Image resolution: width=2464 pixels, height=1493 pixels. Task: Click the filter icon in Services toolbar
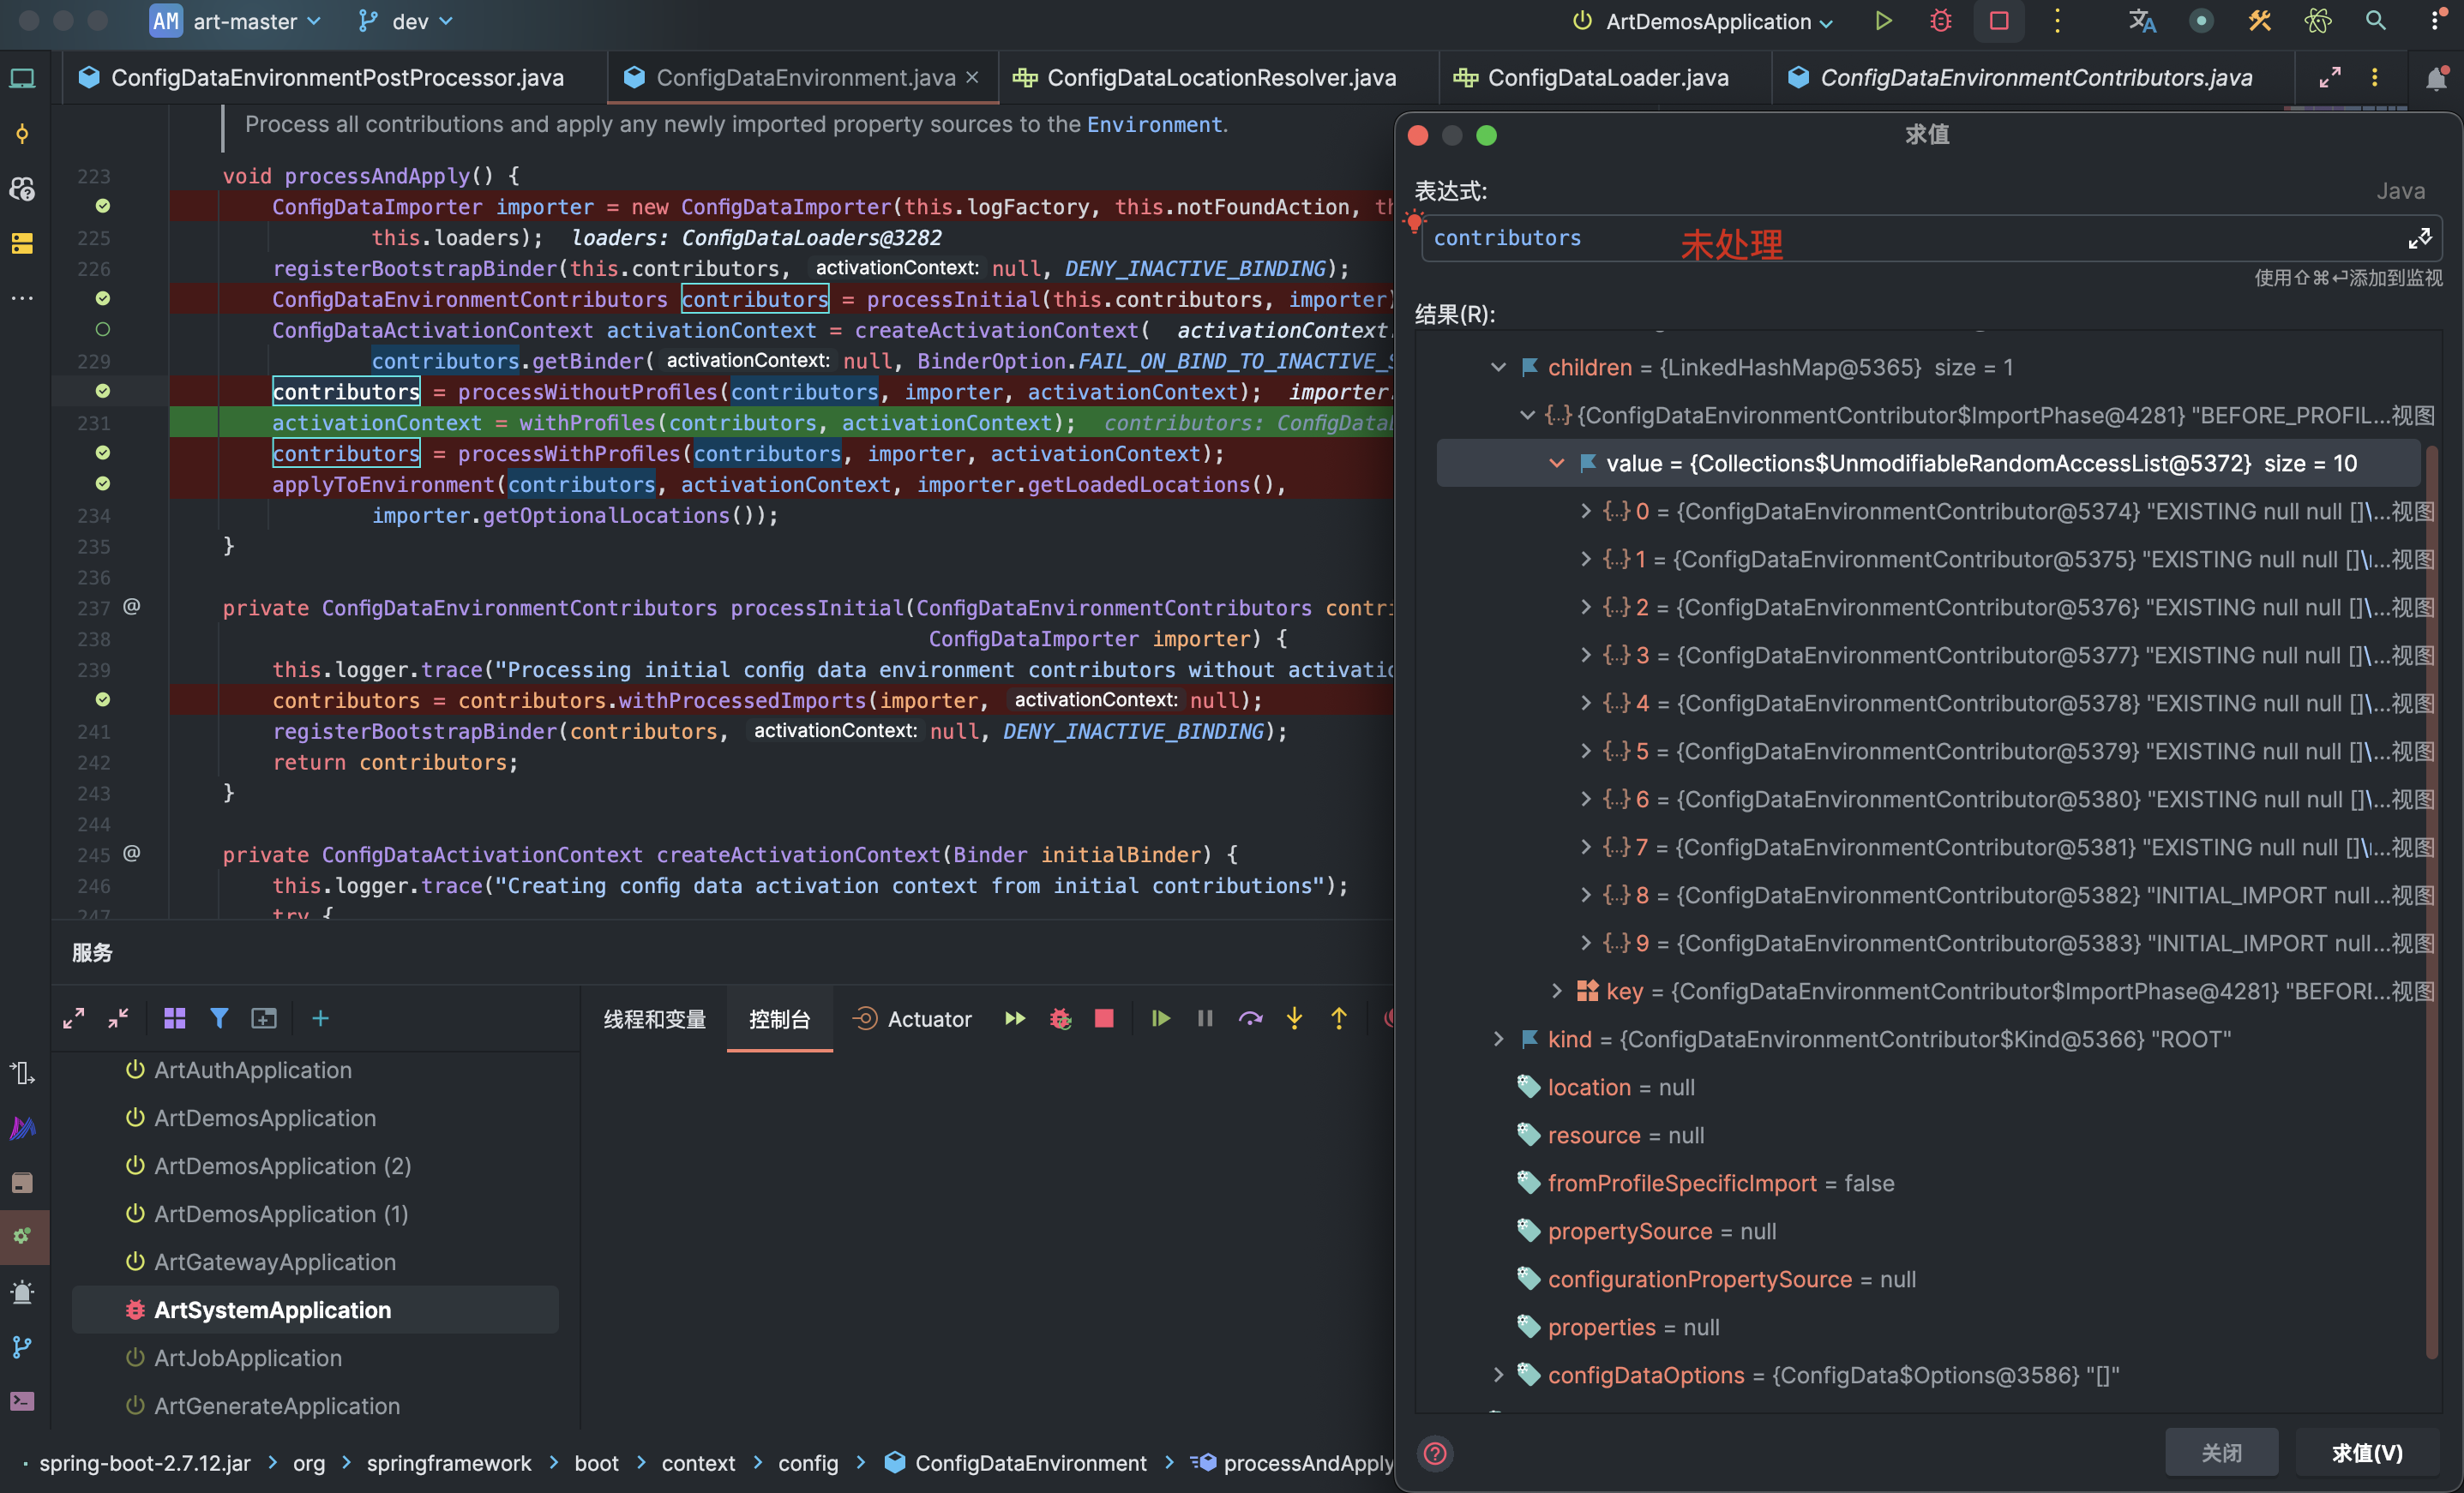(x=219, y=1018)
